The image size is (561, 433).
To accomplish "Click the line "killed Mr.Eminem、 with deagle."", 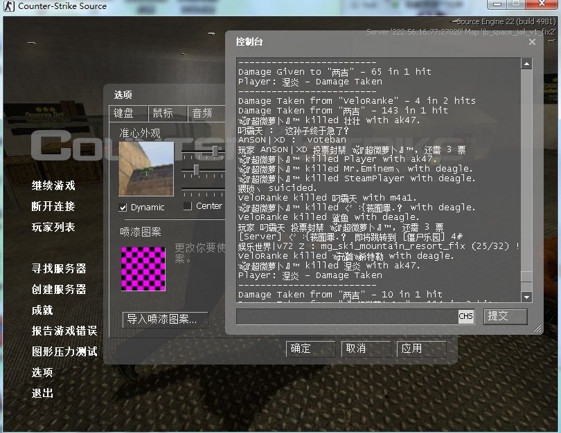I will click(x=355, y=169).
